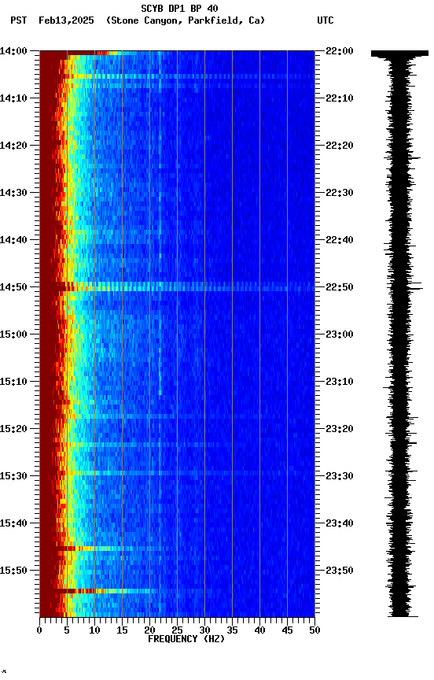This screenshot has width=434, height=680.
Task: Click the '(Stone Canyon, Parkfield, Ca)' location text
Action: coord(186,20)
